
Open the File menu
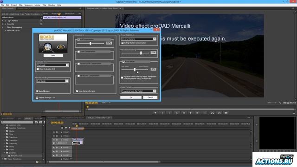point(2,5)
